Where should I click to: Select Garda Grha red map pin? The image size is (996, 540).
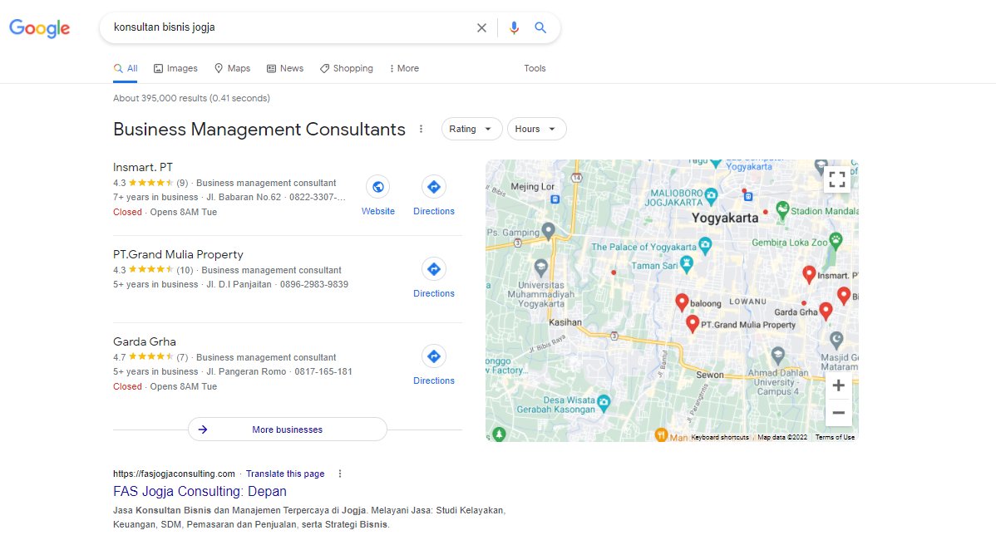click(x=826, y=311)
